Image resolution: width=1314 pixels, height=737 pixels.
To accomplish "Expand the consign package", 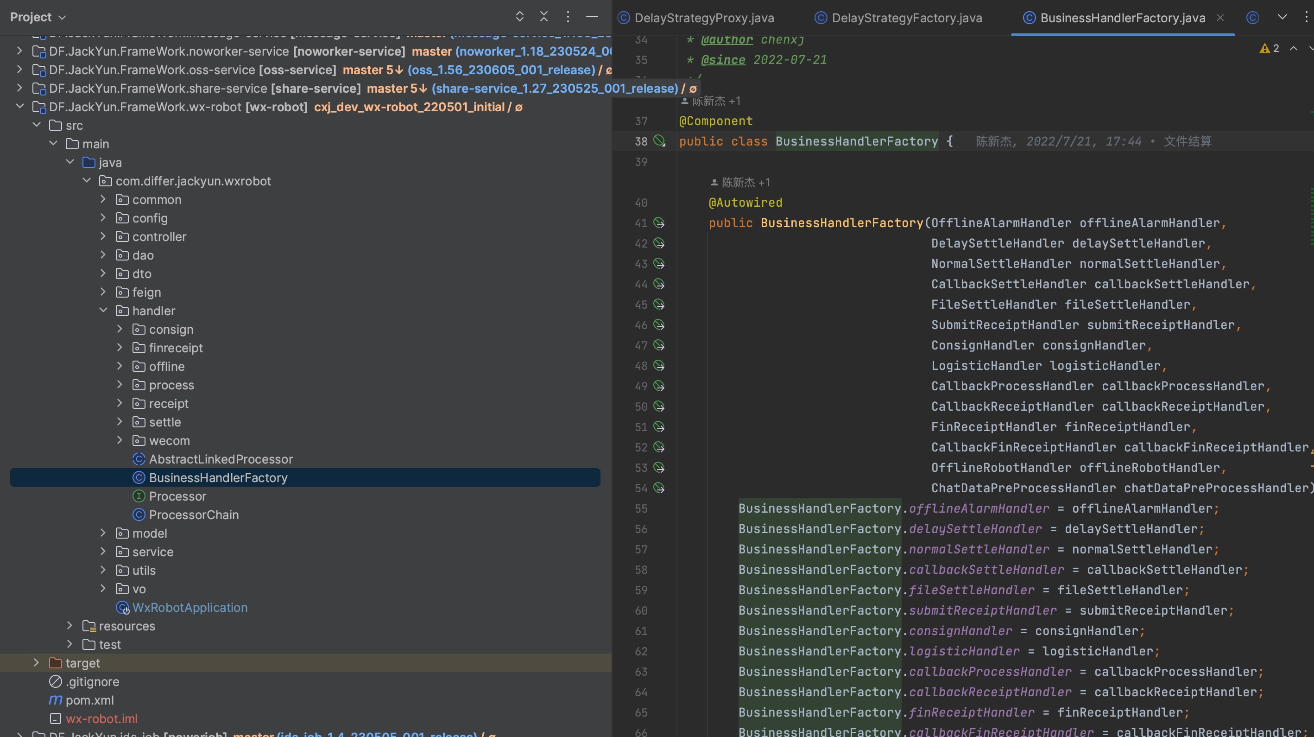I will [120, 329].
